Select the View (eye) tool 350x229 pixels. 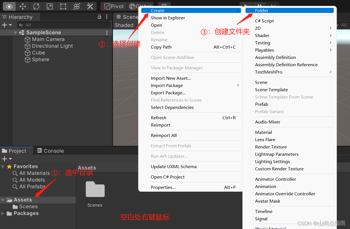coord(9,6)
